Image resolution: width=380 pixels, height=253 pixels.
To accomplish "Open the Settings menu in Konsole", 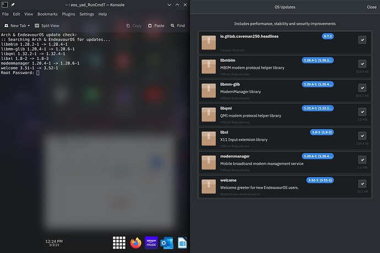I will (x=86, y=14).
